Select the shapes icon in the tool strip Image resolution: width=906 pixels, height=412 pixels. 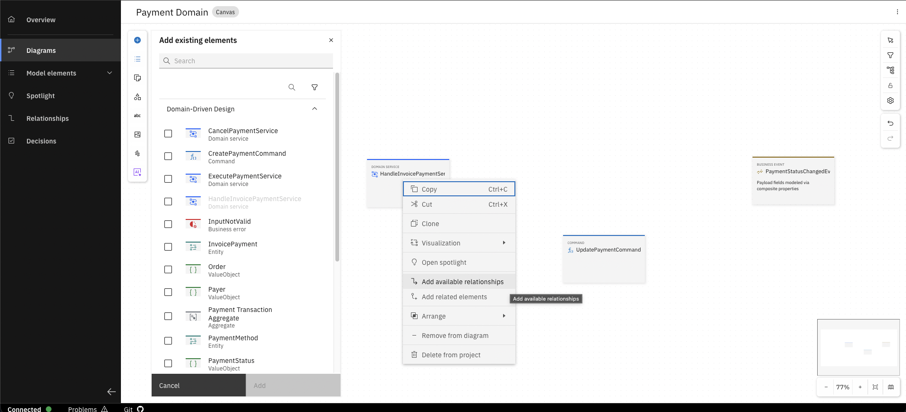pyautogui.click(x=137, y=97)
